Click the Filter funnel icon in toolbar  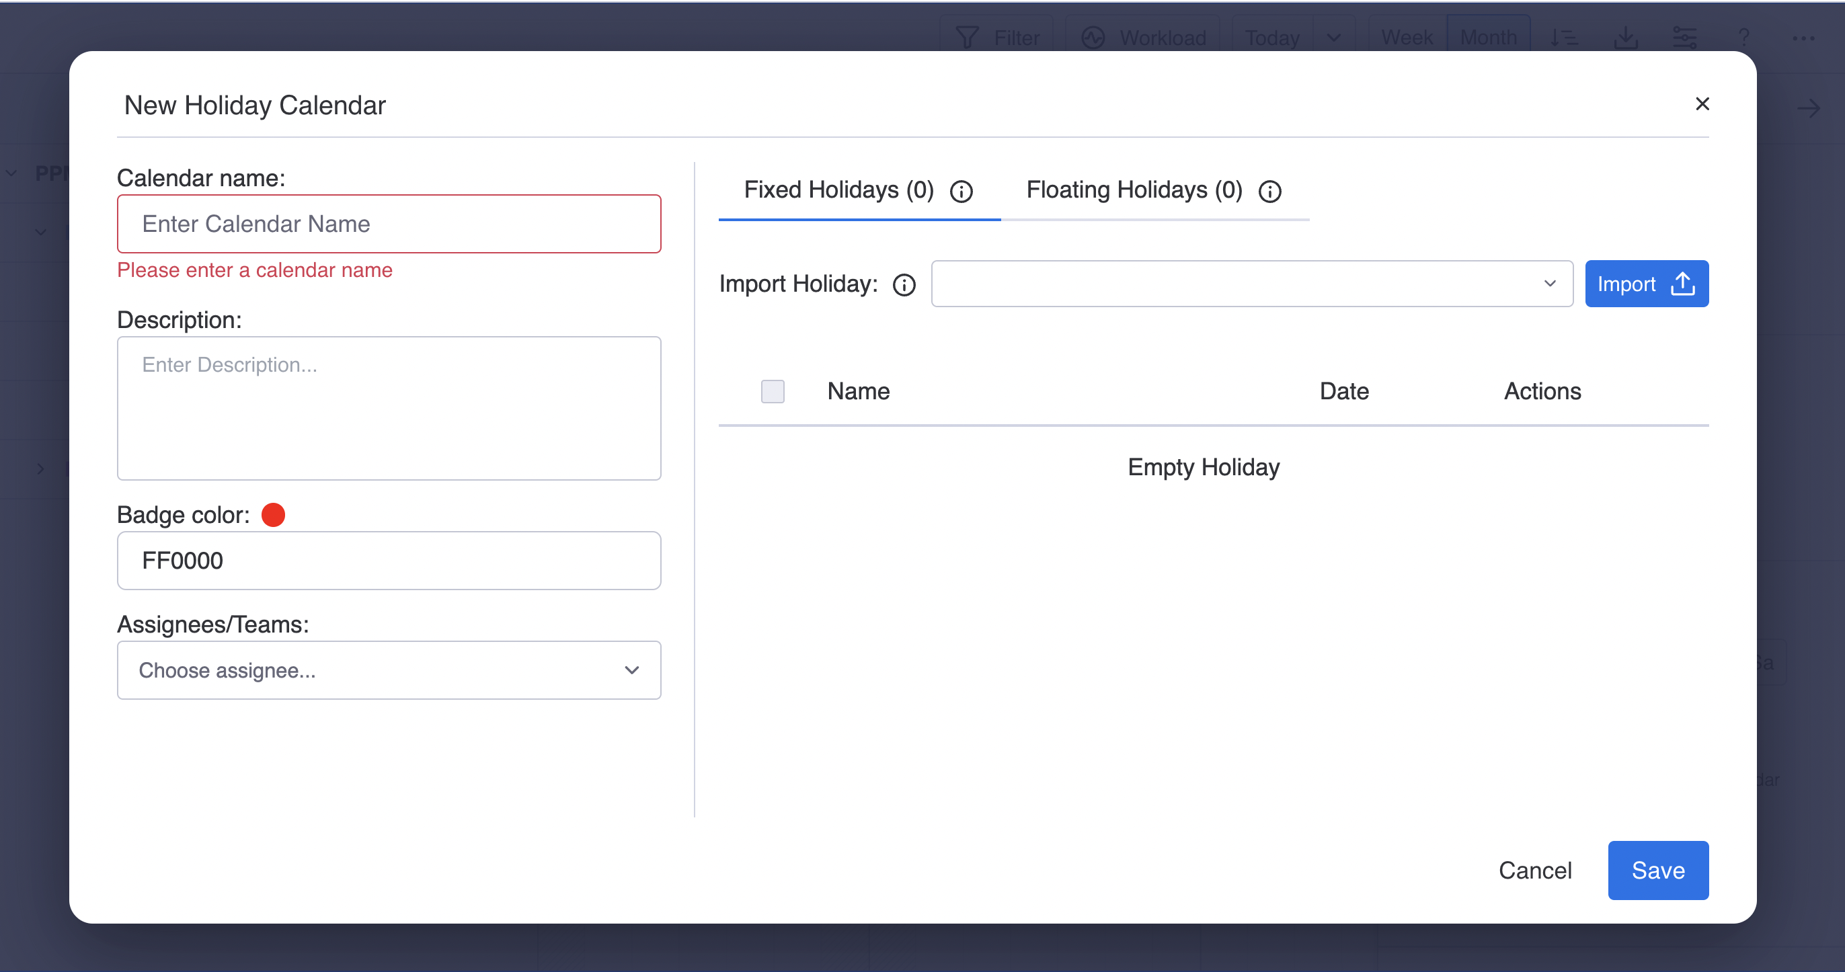pyautogui.click(x=967, y=37)
